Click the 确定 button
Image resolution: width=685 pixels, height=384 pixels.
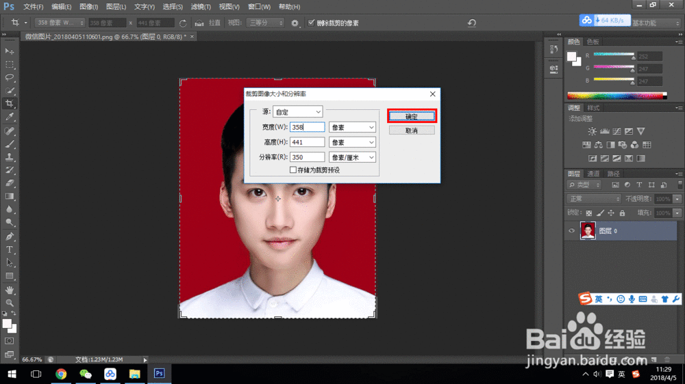click(411, 116)
